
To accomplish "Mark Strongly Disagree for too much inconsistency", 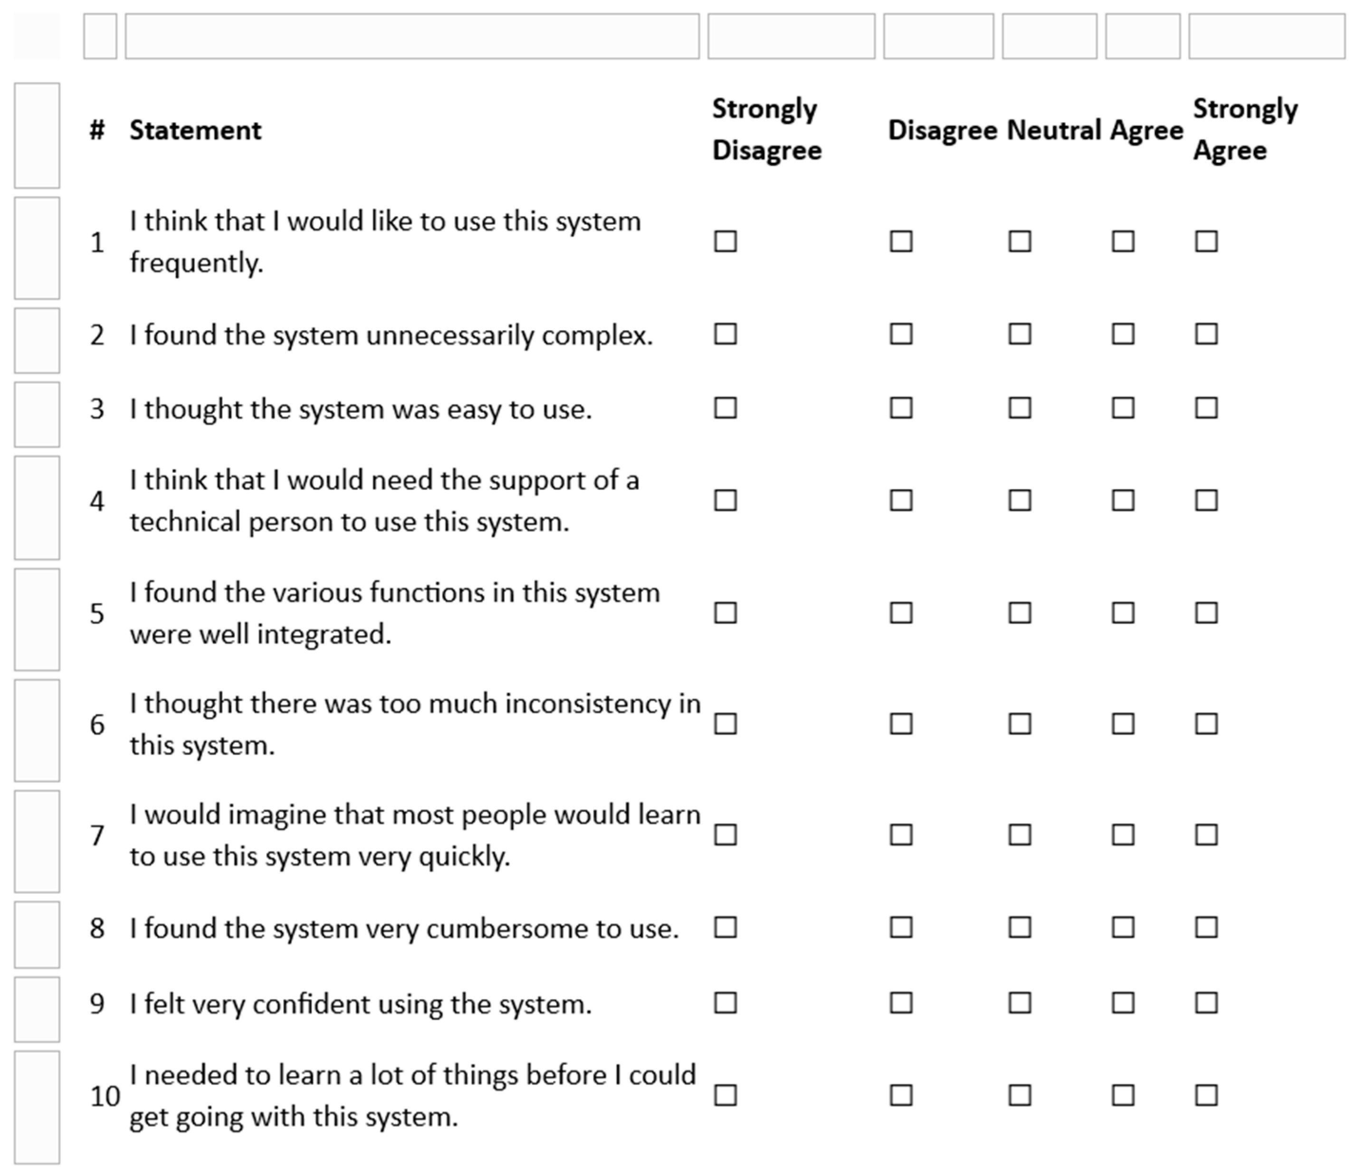I will click(725, 724).
